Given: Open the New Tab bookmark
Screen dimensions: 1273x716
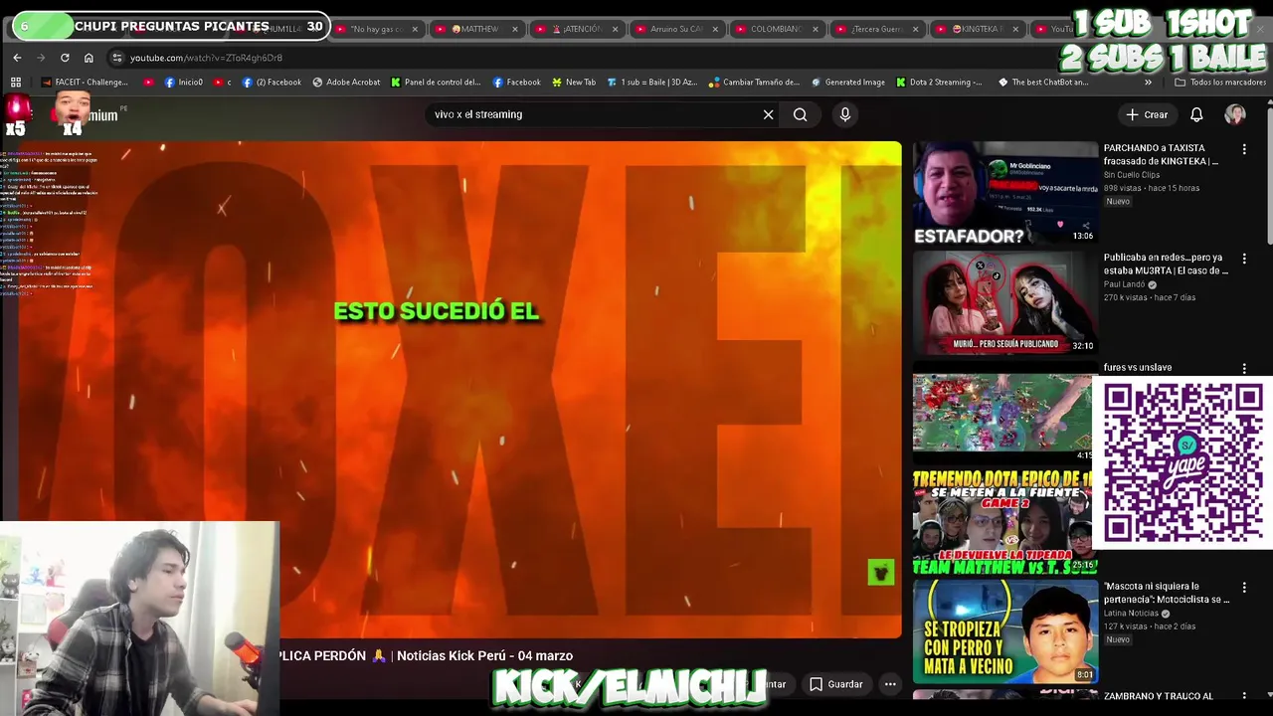Looking at the screenshot, I should [x=573, y=83].
